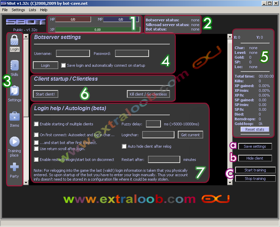
Task: Click the XP progress bar
Action: [98, 29]
